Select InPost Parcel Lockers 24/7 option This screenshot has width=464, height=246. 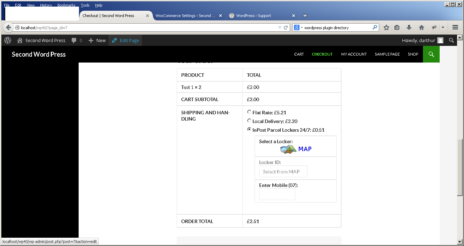point(249,129)
